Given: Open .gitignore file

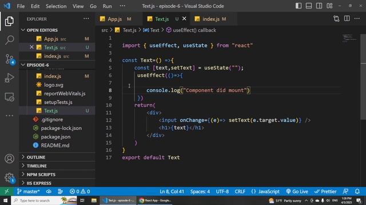Looking at the screenshot, I should click(57, 119).
